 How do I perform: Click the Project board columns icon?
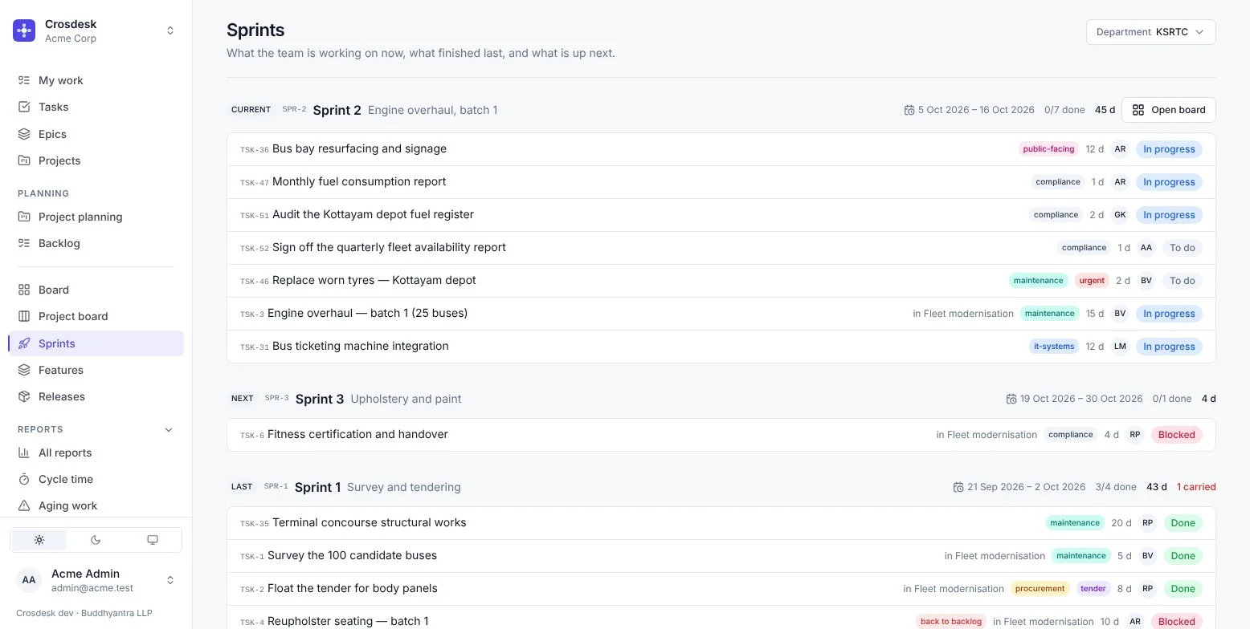pyautogui.click(x=24, y=316)
